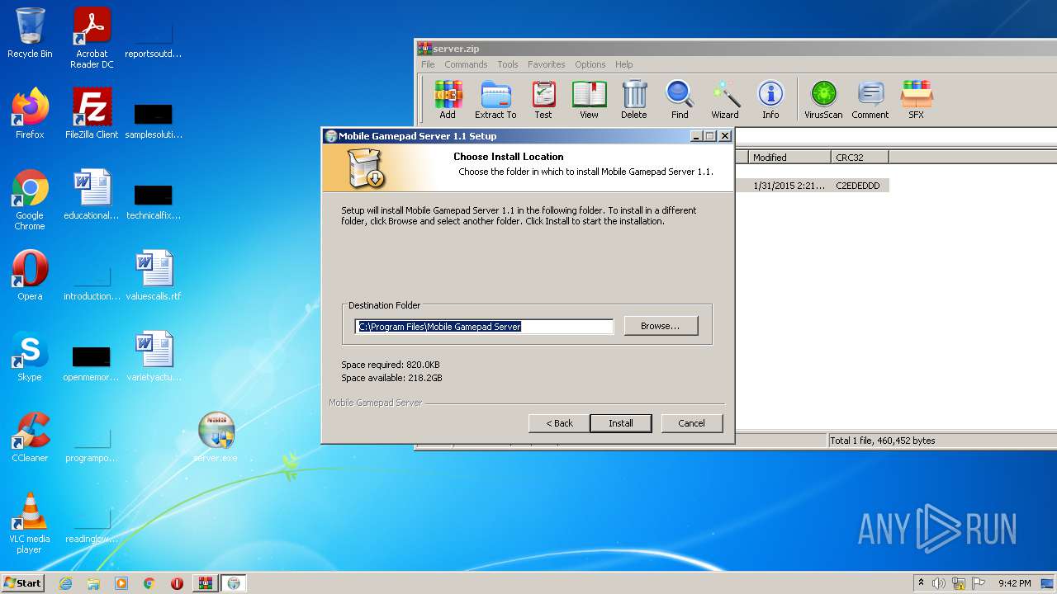Open Acrobat Reader DC shortcut

(x=92, y=38)
